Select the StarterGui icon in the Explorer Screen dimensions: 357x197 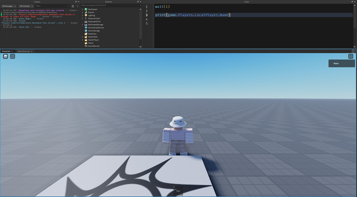[x=86, y=34]
